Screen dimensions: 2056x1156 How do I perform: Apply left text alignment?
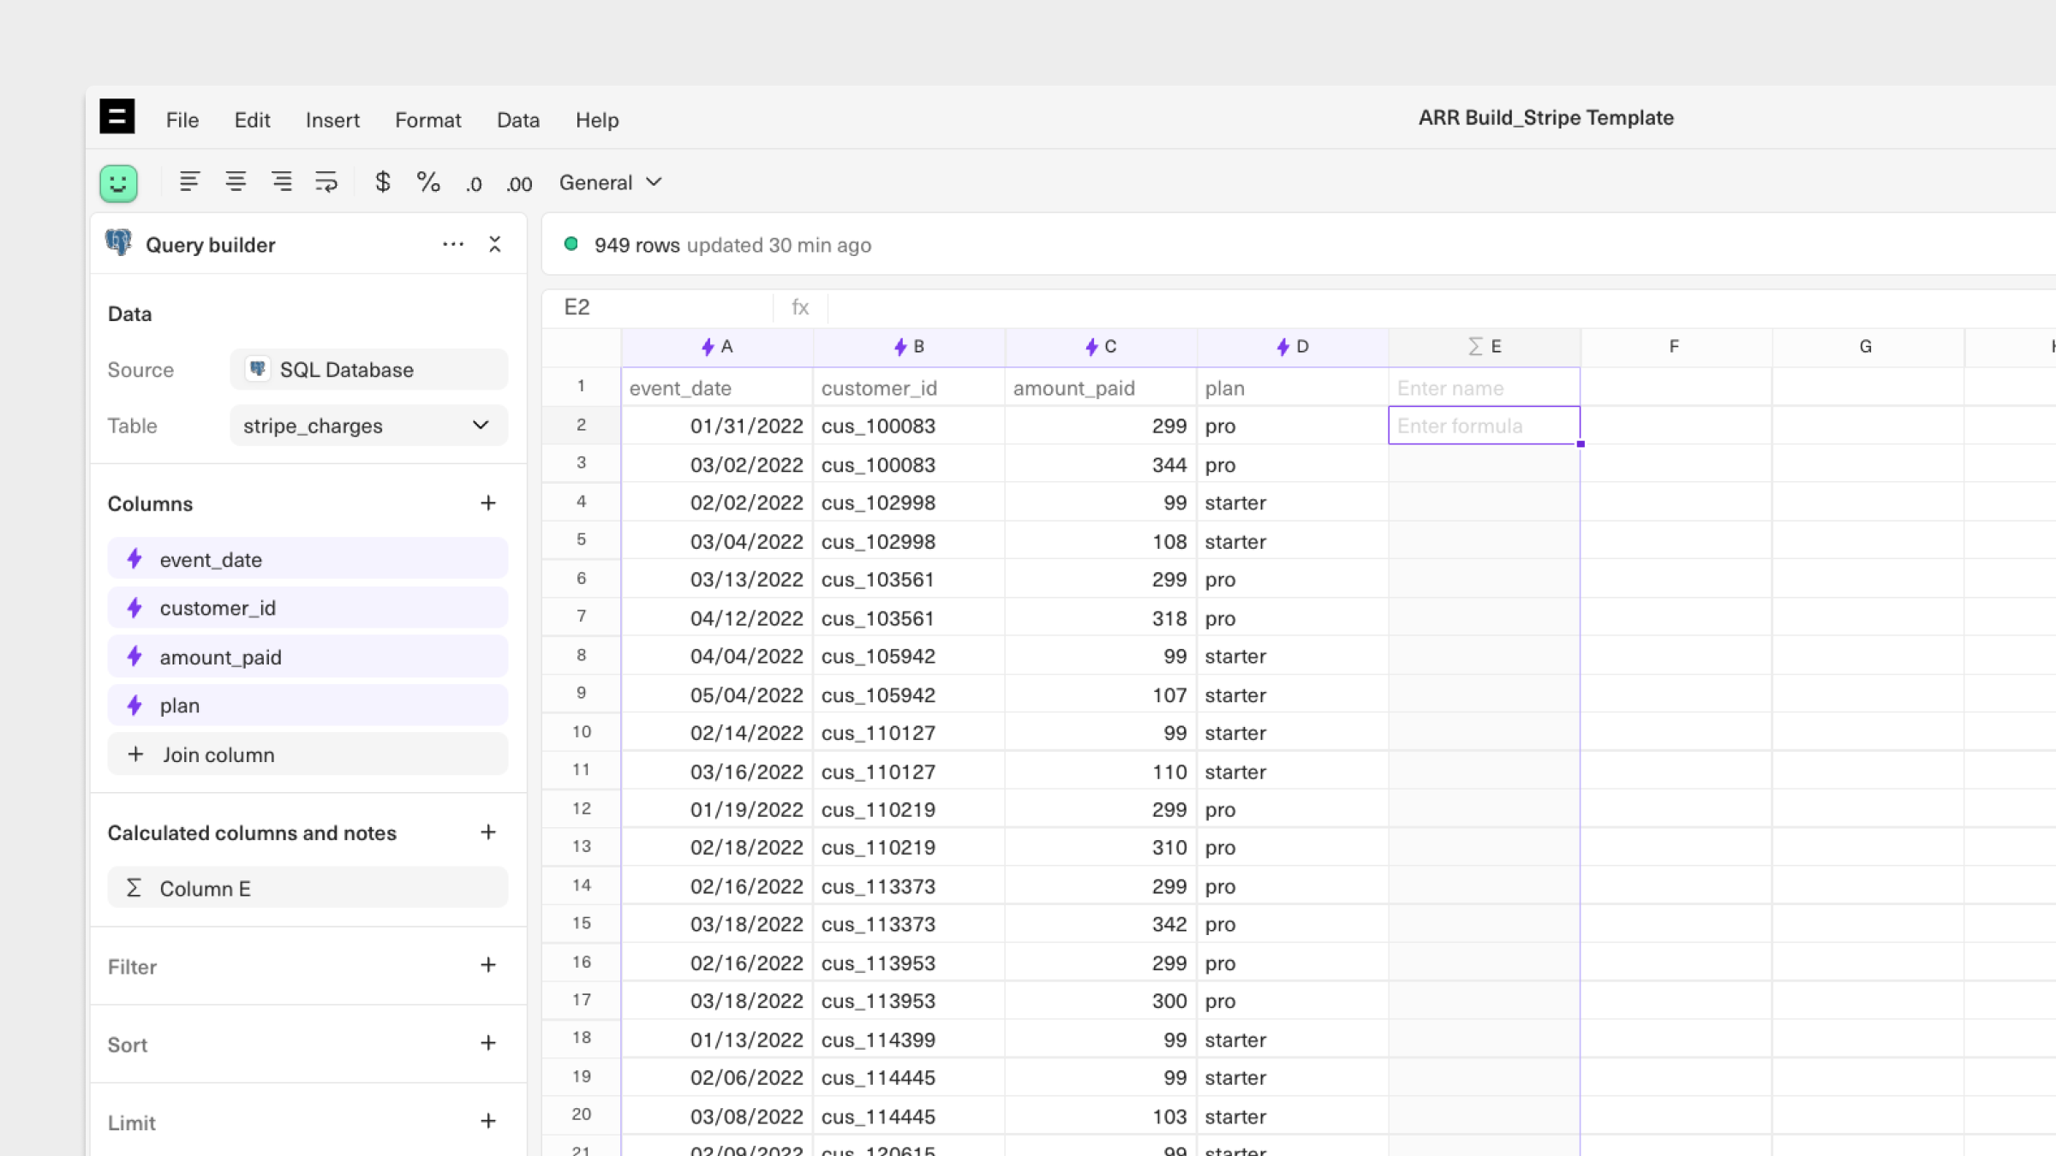189,182
